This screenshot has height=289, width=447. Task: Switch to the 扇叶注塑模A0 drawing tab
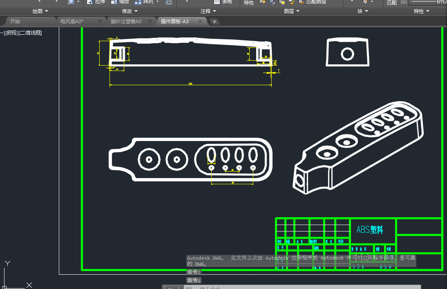point(126,21)
